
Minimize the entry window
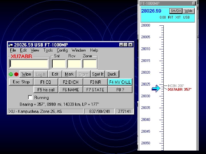(x=121, y=45)
